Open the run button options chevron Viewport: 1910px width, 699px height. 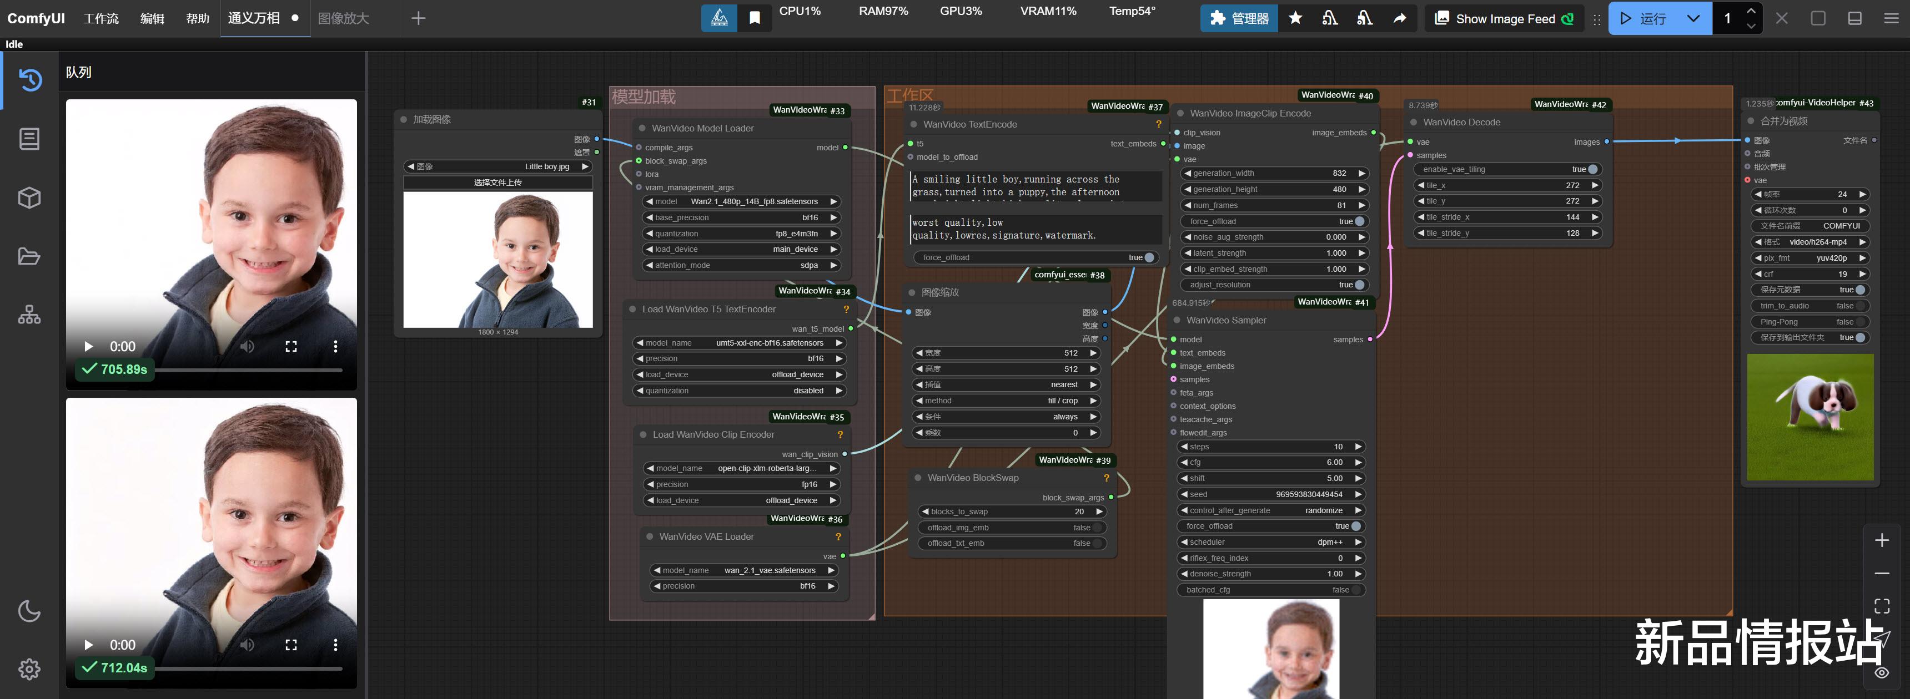(x=1693, y=18)
